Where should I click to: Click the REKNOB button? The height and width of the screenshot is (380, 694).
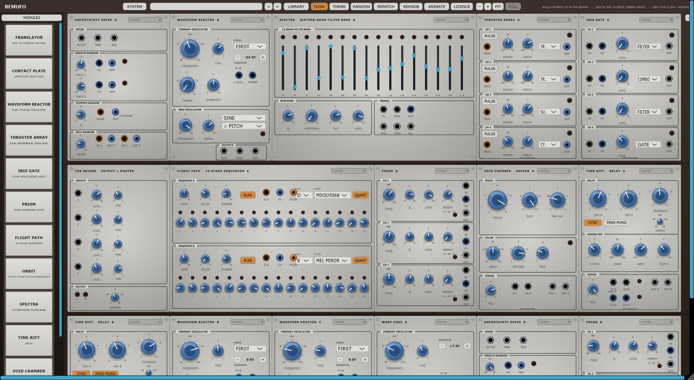pyautogui.click(x=411, y=6)
